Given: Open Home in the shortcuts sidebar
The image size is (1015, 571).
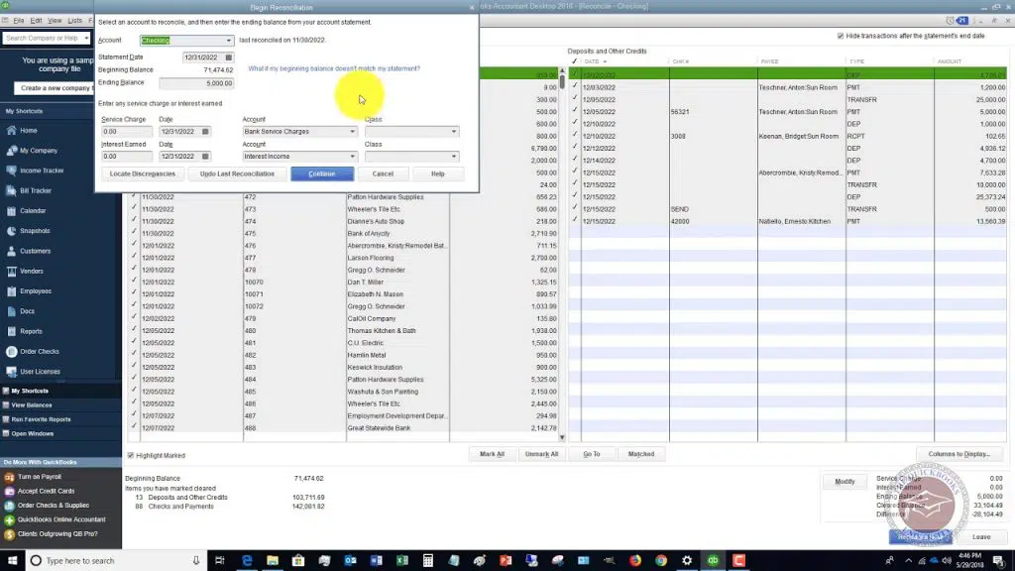Looking at the screenshot, I should tap(28, 130).
